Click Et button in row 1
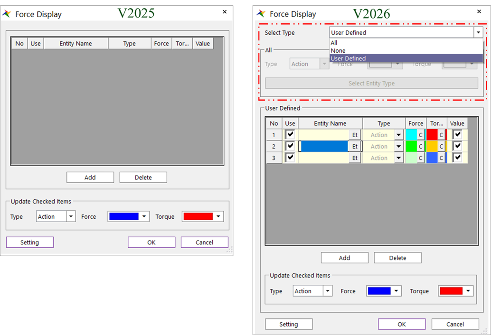This screenshot has height=335, width=491. click(x=355, y=135)
